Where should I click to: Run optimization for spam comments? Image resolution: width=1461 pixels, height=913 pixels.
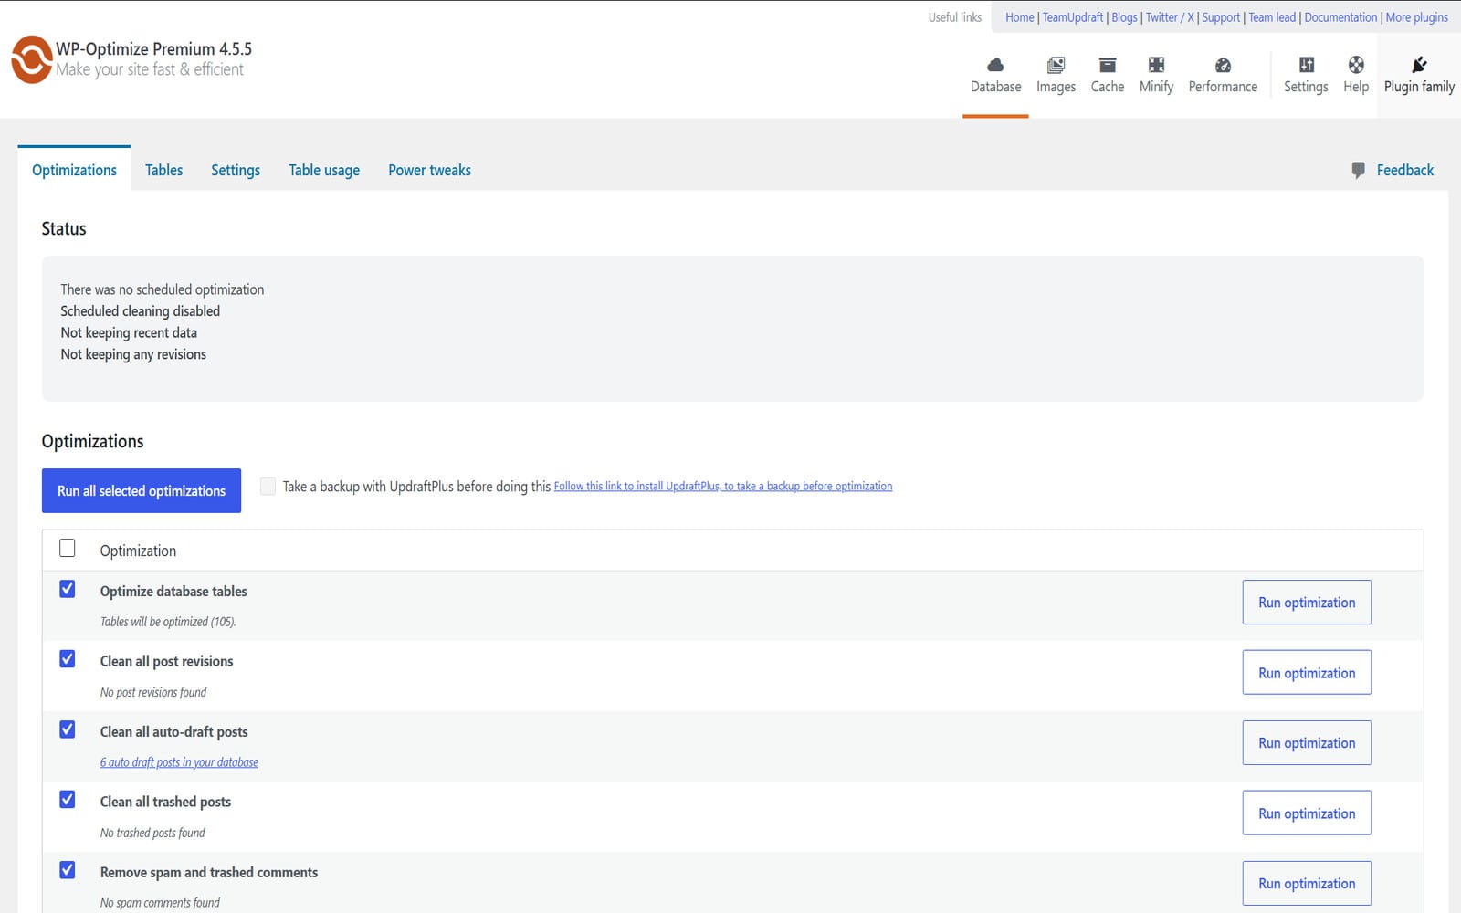pyautogui.click(x=1307, y=884)
